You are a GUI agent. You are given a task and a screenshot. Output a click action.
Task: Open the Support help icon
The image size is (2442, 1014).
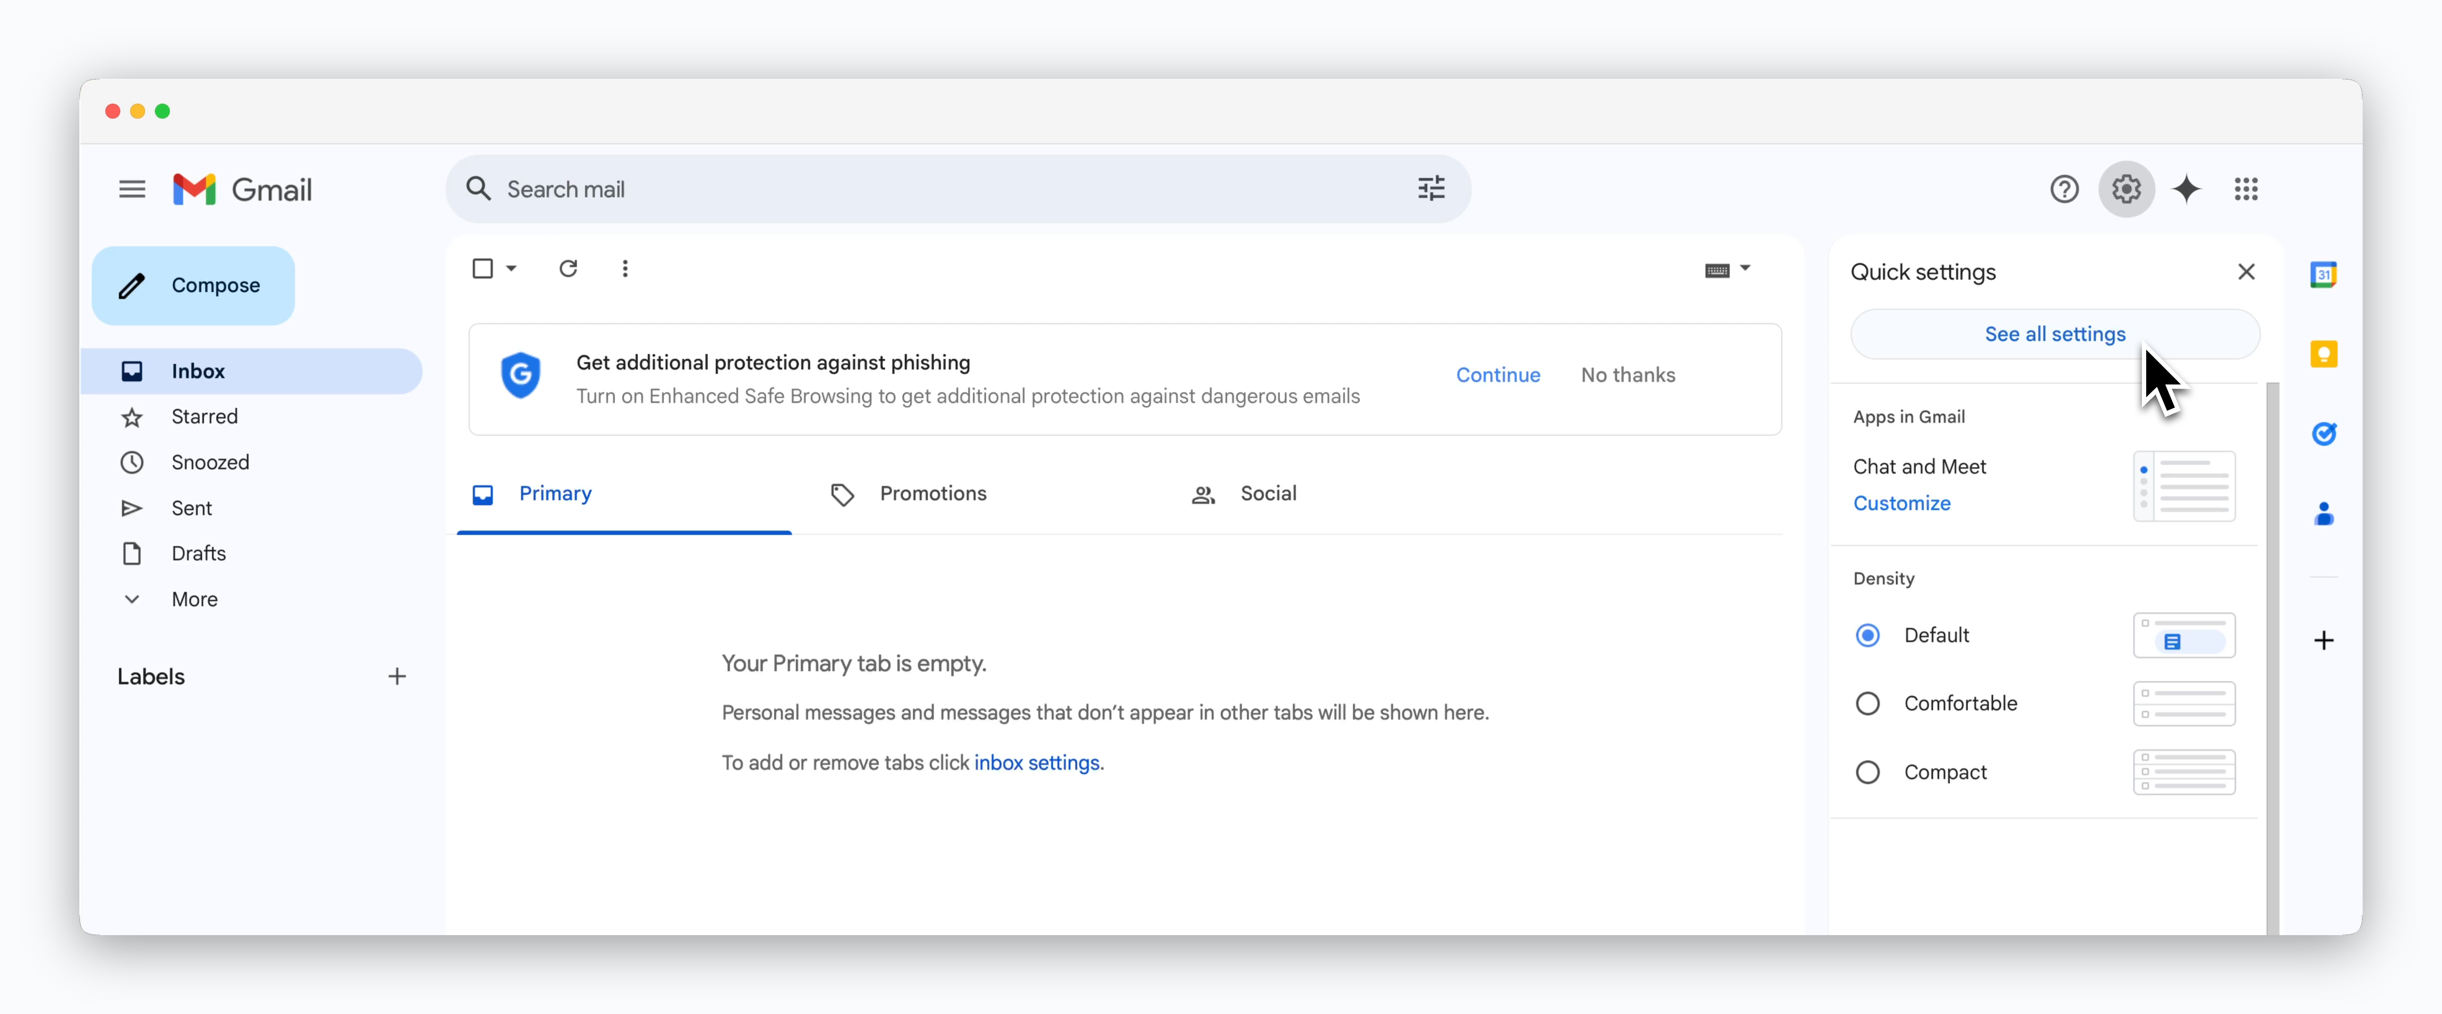pos(2064,189)
